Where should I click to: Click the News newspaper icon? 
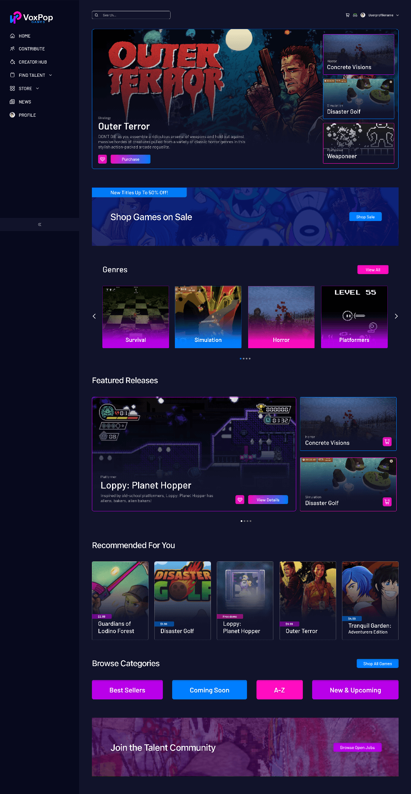pos(12,102)
